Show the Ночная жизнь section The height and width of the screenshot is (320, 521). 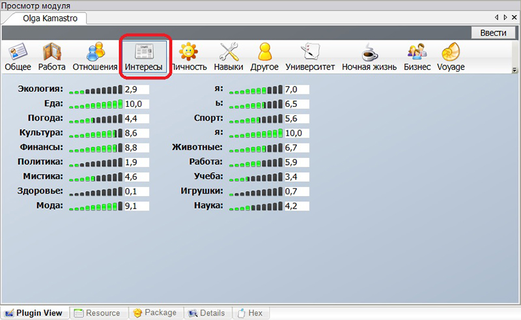coord(369,57)
